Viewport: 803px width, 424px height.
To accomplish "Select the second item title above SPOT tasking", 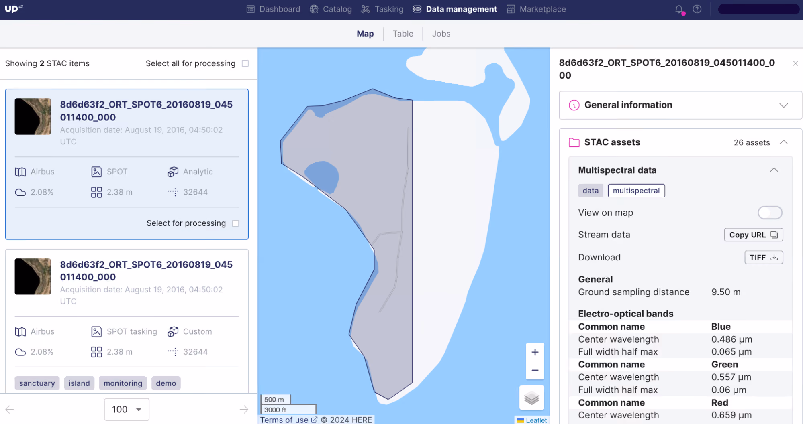I will pyautogui.click(x=146, y=271).
